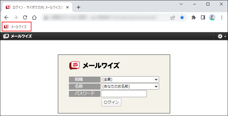Image resolution: width=228 pixels, height=116 pixels.
Task: Open the extensions puzzle icon
Action: pos(194,17)
